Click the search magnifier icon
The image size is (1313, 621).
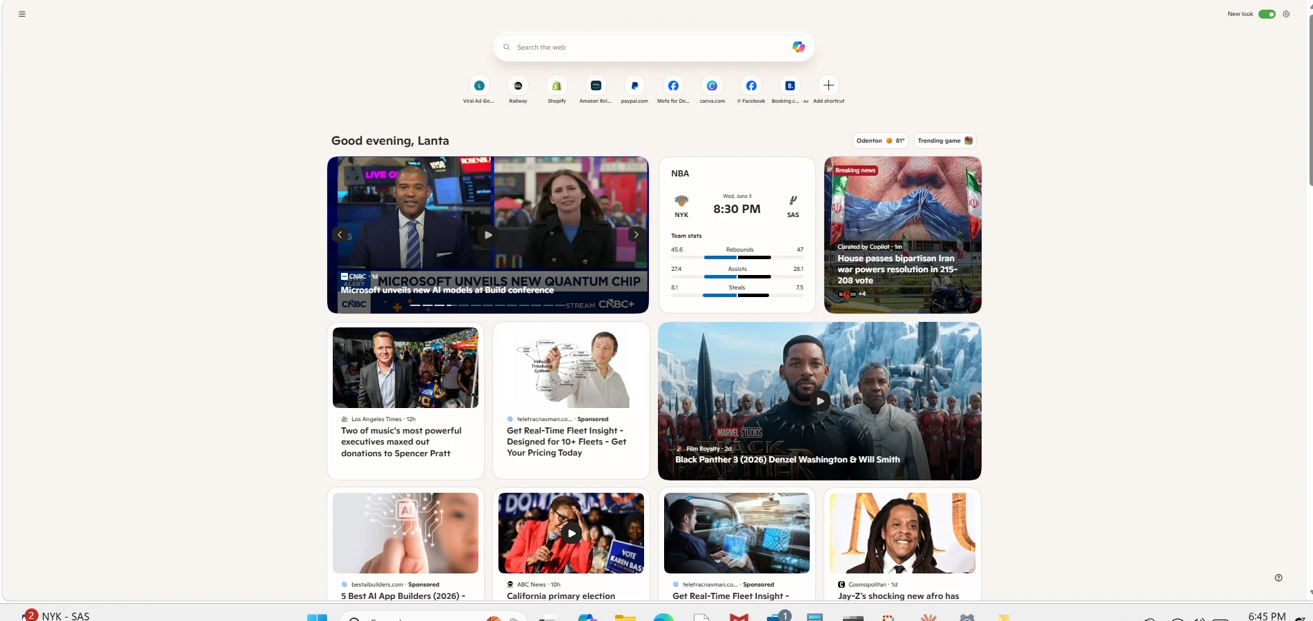click(507, 48)
